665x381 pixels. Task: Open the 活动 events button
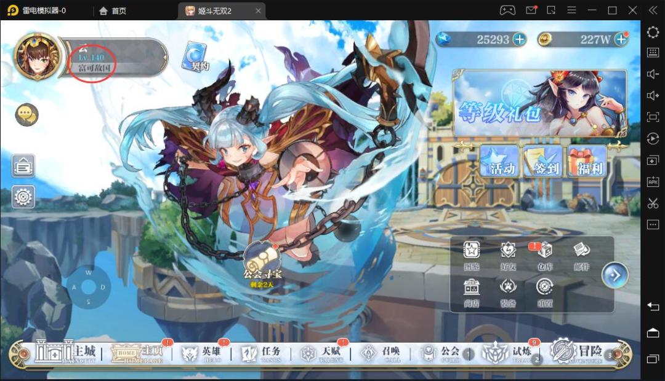[501, 161]
